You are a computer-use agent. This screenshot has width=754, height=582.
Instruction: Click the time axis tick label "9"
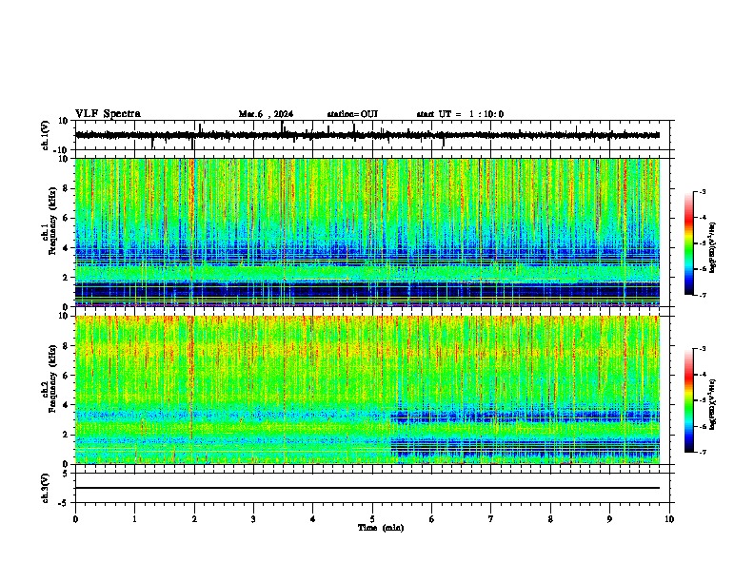click(x=609, y=519)
